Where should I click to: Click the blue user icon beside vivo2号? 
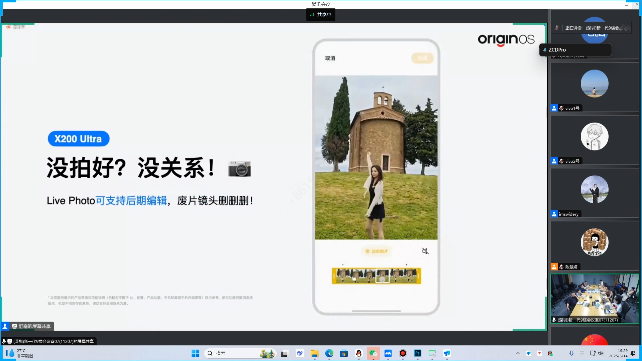click(x=554, y=161)
